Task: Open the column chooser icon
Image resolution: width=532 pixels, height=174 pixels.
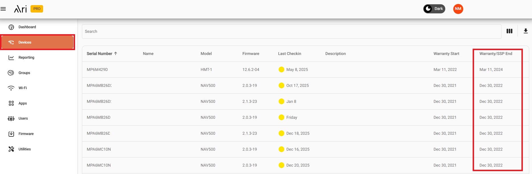Action: 509,31
